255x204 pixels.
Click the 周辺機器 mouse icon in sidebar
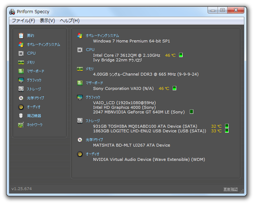coord(21,116)
